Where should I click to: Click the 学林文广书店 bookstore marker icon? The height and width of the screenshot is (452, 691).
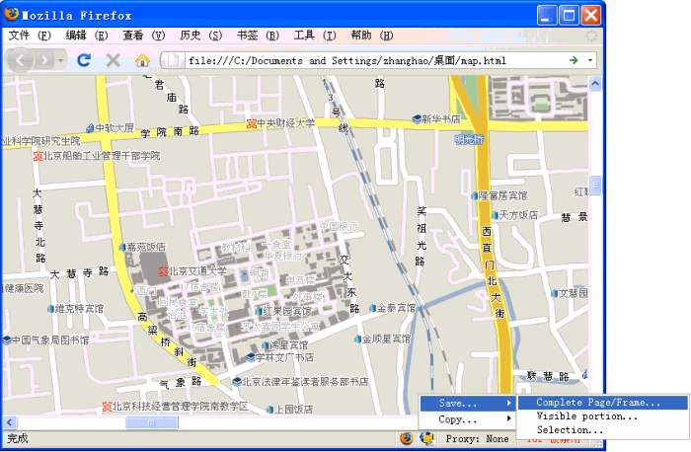tap(251, 357)
